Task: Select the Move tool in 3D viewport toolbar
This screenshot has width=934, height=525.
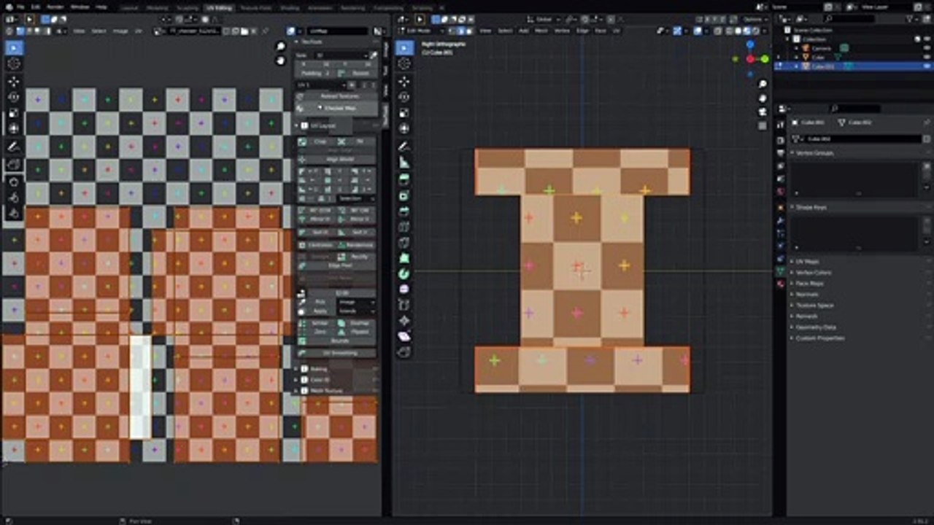Action: point(404,81)
